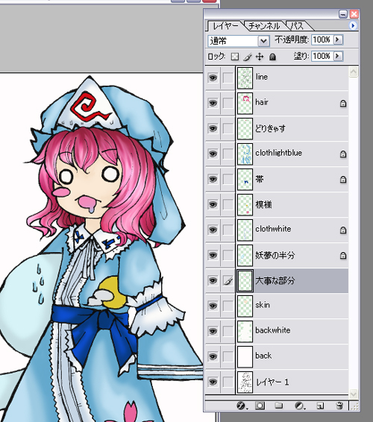Image resolution: width=373 pixels, height=422 pixels.
Task: Click the layer list scroll up arrow
Action: 354,72
